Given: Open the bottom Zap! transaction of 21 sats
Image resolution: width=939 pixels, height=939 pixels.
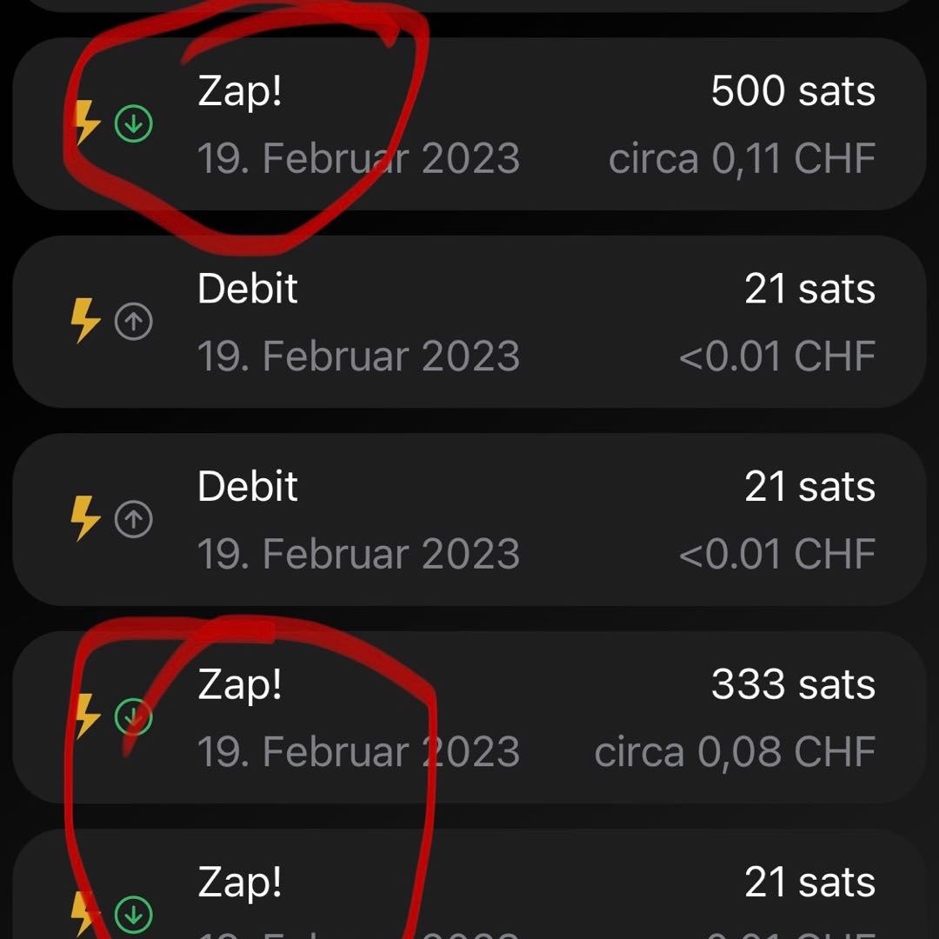Looking at the screenshot, I should [x=240, y=882].
